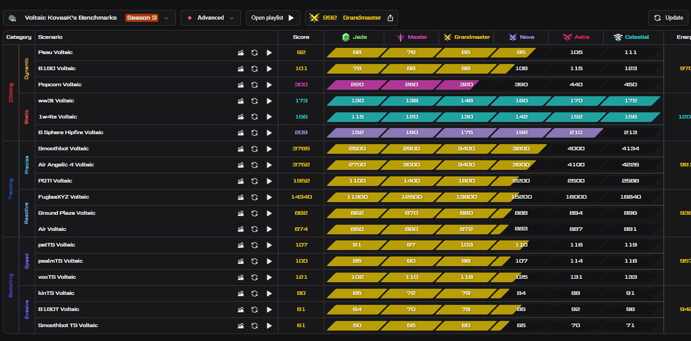Click the Clicking category label

click(x=11, y=93)
